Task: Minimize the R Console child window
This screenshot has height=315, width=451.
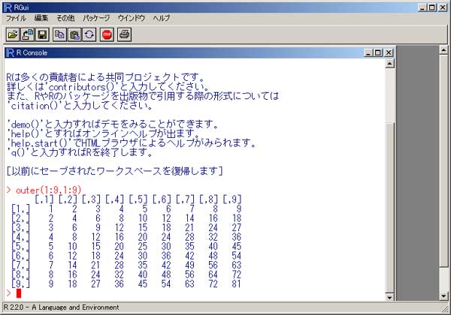Action: pyautogui.click(x=369, y=52)
